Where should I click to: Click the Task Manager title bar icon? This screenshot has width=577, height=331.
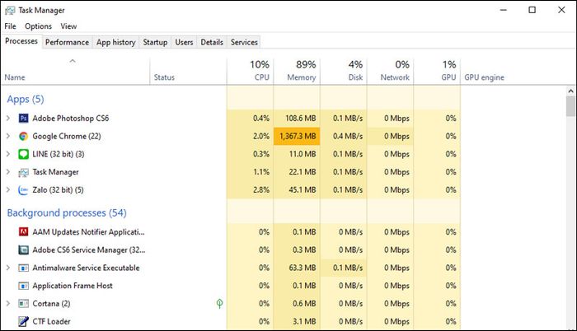pyautogui.click(x=10, y=11)
